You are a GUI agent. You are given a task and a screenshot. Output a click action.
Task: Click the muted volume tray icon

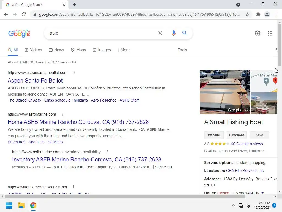coord(248,205)
